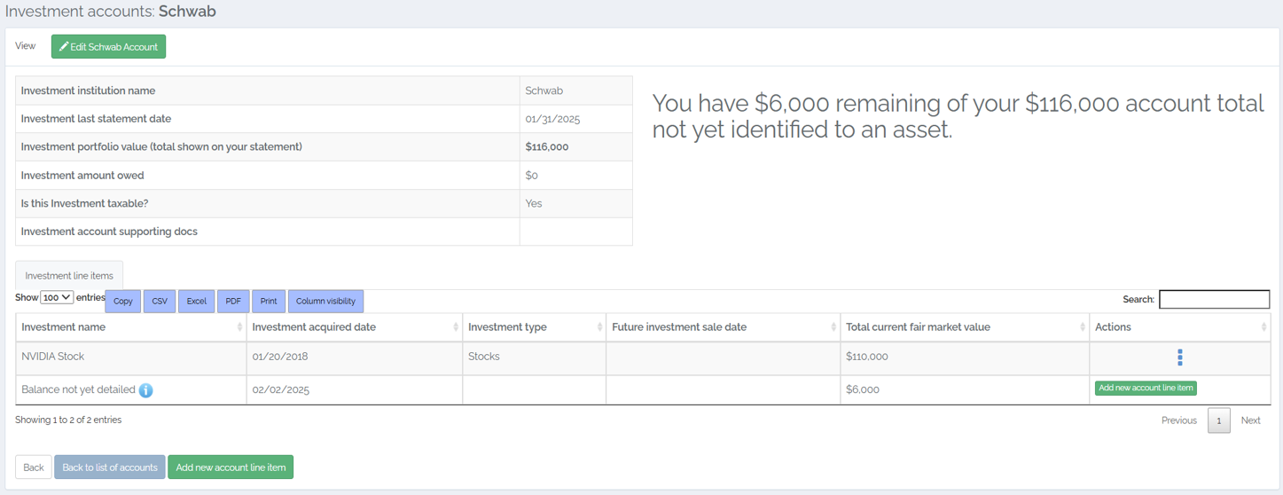
Task: Open the Show entries count dropdown
Action: click(x=57, y=298)
